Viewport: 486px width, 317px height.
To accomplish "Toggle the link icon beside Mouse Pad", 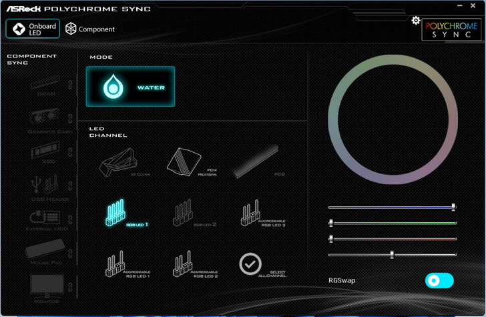I will tap(70, 253).
